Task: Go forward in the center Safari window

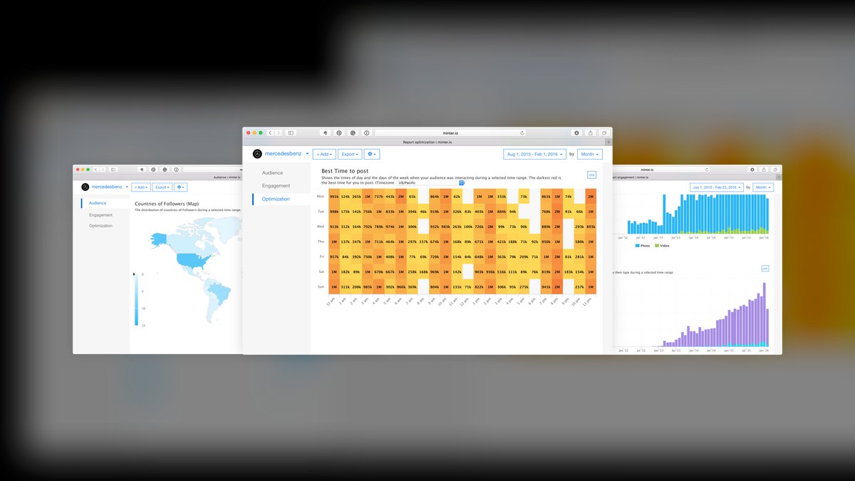Action: pyautogui.click(x=279, y=133)
